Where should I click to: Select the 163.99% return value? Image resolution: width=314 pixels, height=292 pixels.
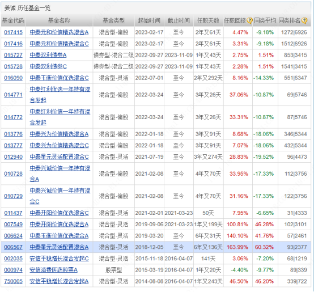click(237, 247)
